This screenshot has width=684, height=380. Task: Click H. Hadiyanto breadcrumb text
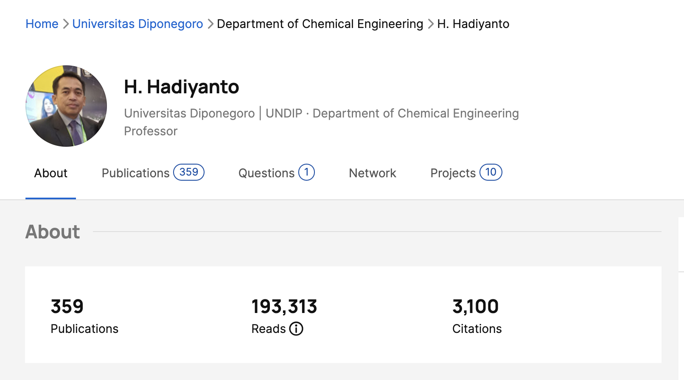click(x=473, y=24)
